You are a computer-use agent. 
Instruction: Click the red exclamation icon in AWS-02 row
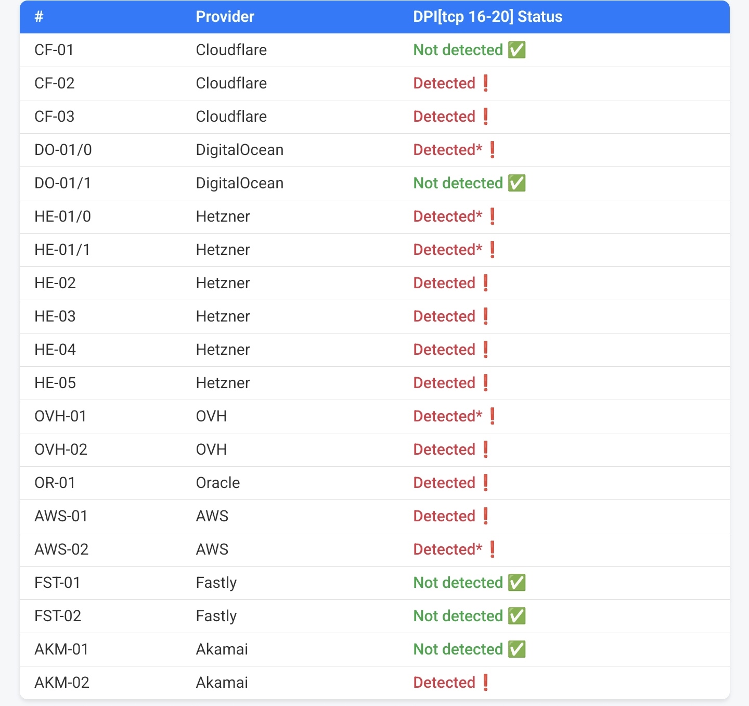[492, 549]
